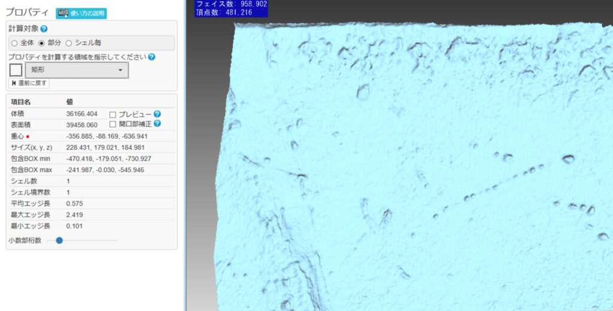Click the help icon next to プレビュー

(157, 114)
